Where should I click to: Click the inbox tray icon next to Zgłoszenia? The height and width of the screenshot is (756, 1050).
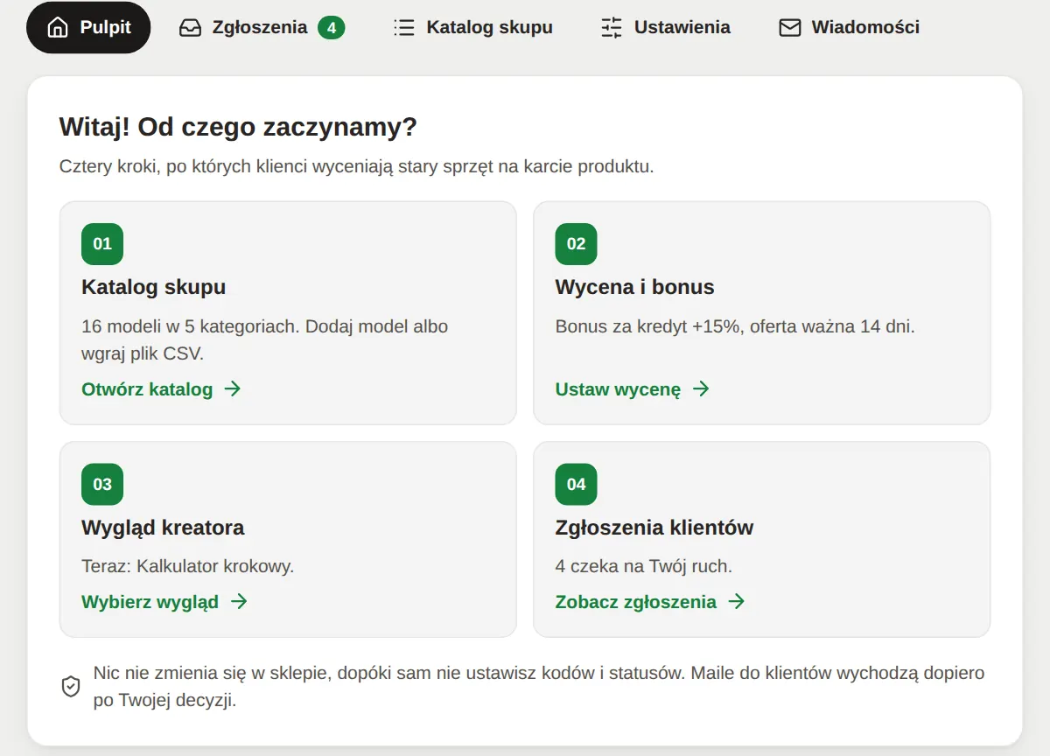pyautogui.click(x=190, y=28)
